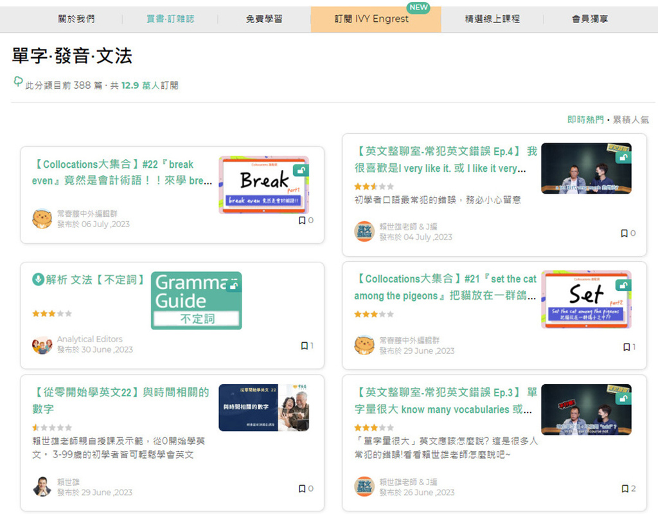Bookmark the 解析文法【不定詞】 article
The height and width of the screenshot is (514, 658).
point(304,345)
